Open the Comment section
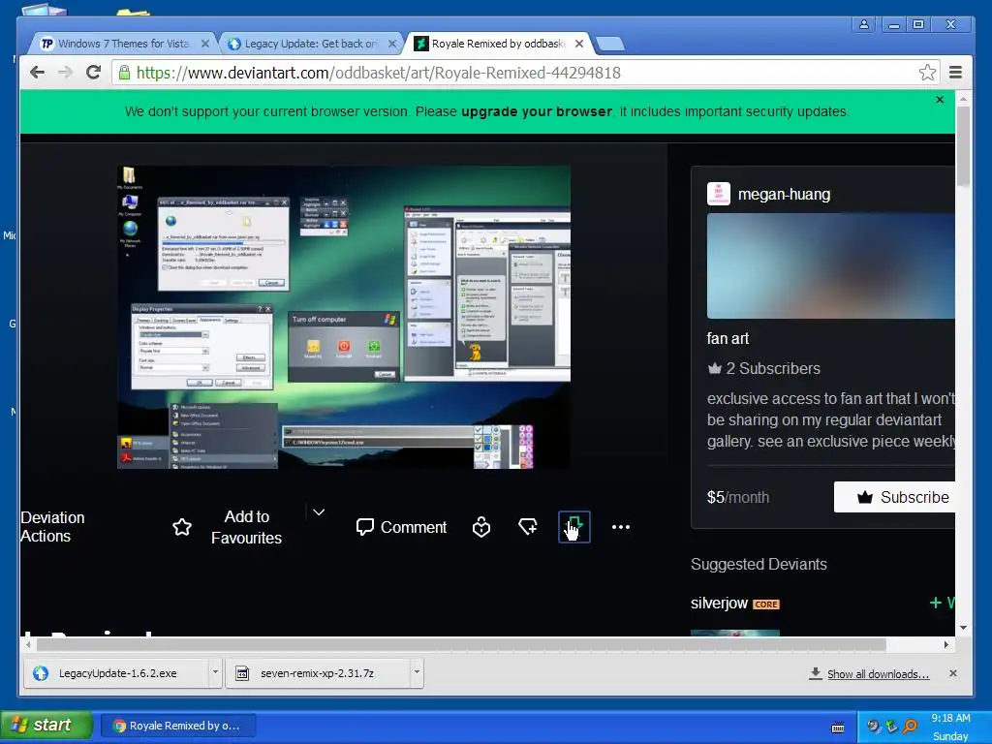The height and width of the screenshot is (744, 992). [x=401, y=527]
